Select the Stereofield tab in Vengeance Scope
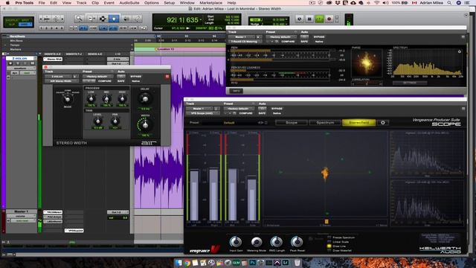Viewport: 476px width, 268px height. [358, 122]
